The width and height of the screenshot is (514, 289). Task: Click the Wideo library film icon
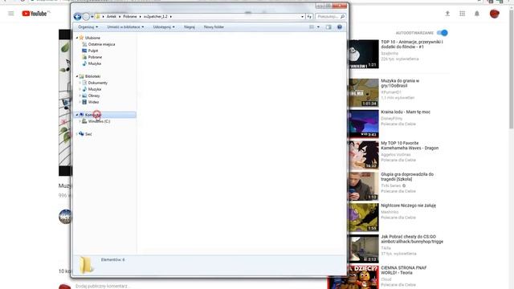point(84,102)
